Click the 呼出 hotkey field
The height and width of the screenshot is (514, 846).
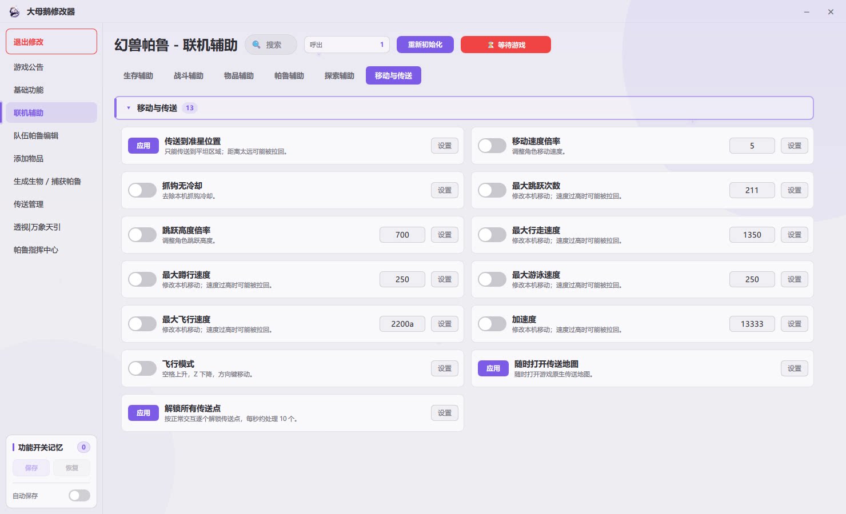347,45
